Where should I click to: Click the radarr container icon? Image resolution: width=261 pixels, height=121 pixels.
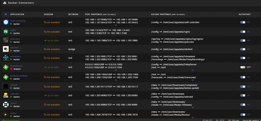(x=6, y=114)
